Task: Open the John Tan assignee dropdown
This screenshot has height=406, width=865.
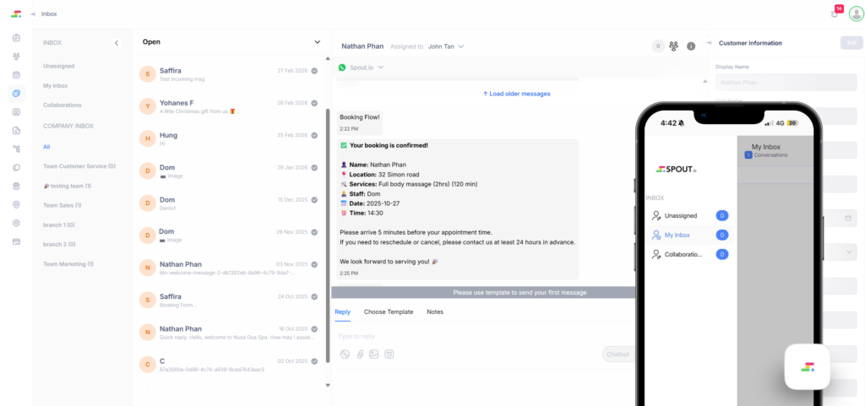Action: pyautogui.click(x=446, y=46)
